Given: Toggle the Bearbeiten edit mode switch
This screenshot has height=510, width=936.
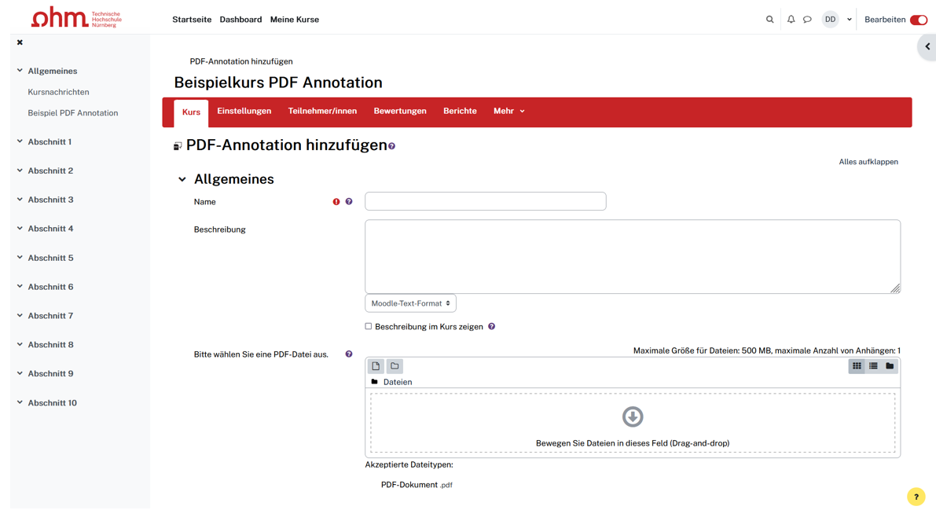Looking at the screenshot, I should (x=918, y=20).
